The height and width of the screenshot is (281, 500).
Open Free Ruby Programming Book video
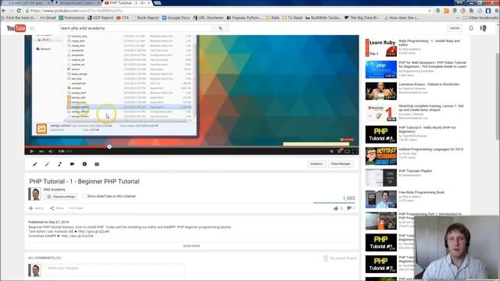(x=421, y=193)
